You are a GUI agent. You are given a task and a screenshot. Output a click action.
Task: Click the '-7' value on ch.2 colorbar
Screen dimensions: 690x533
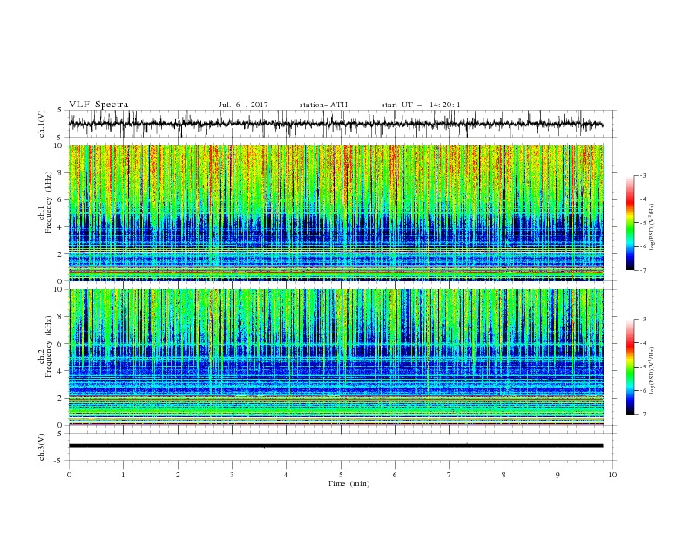click(x=642, y=415)
